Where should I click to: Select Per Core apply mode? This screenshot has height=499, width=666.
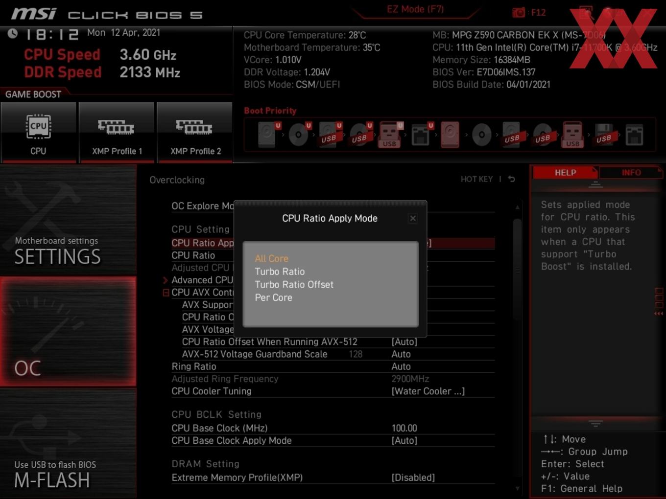273,297
